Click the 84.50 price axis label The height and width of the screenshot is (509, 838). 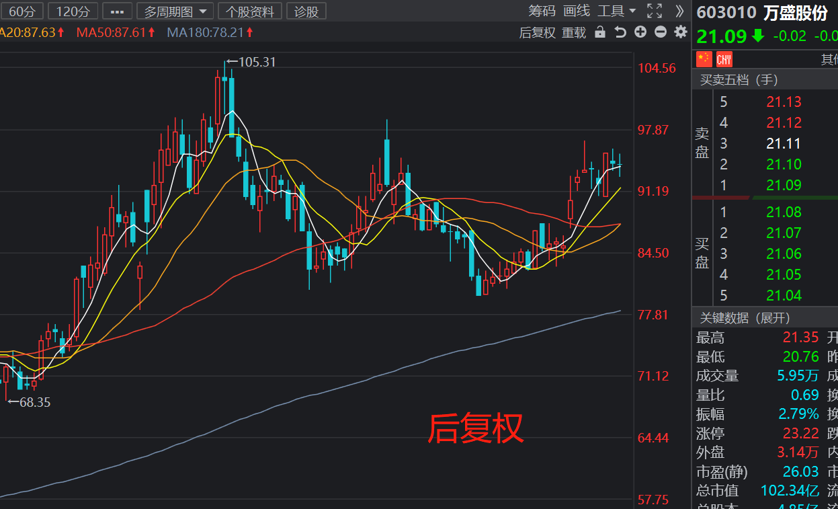pos(653,253)
